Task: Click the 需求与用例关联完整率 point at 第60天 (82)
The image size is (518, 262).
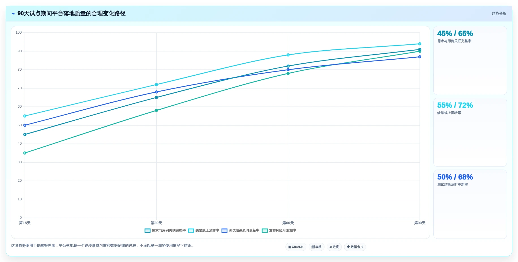Action: coord(288,66)
